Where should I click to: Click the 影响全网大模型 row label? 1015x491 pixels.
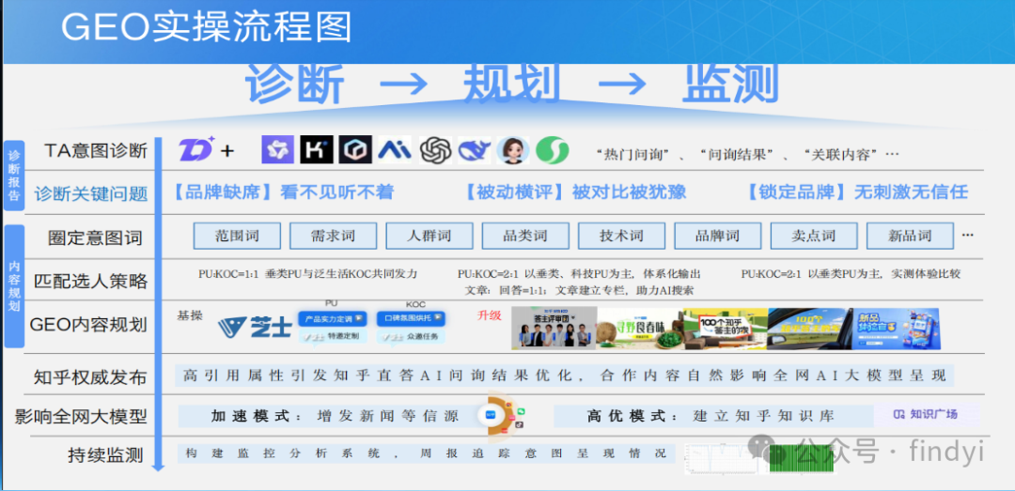click(81, 417)
